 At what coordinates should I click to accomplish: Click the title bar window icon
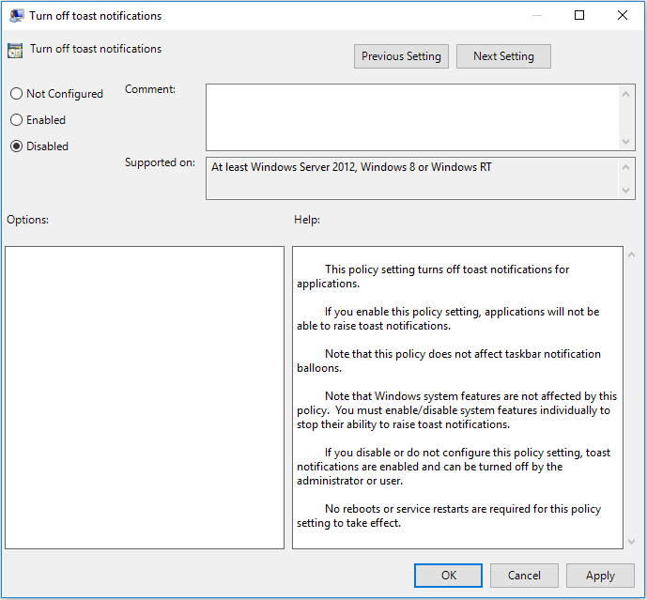click(16, 16)
